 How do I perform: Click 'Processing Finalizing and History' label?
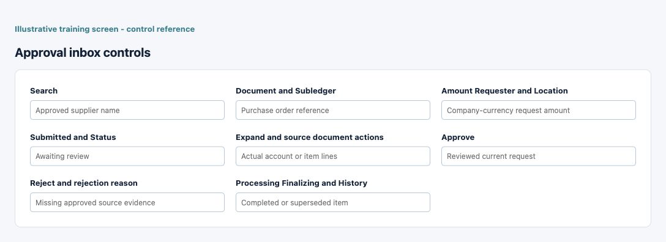(301, 183)
